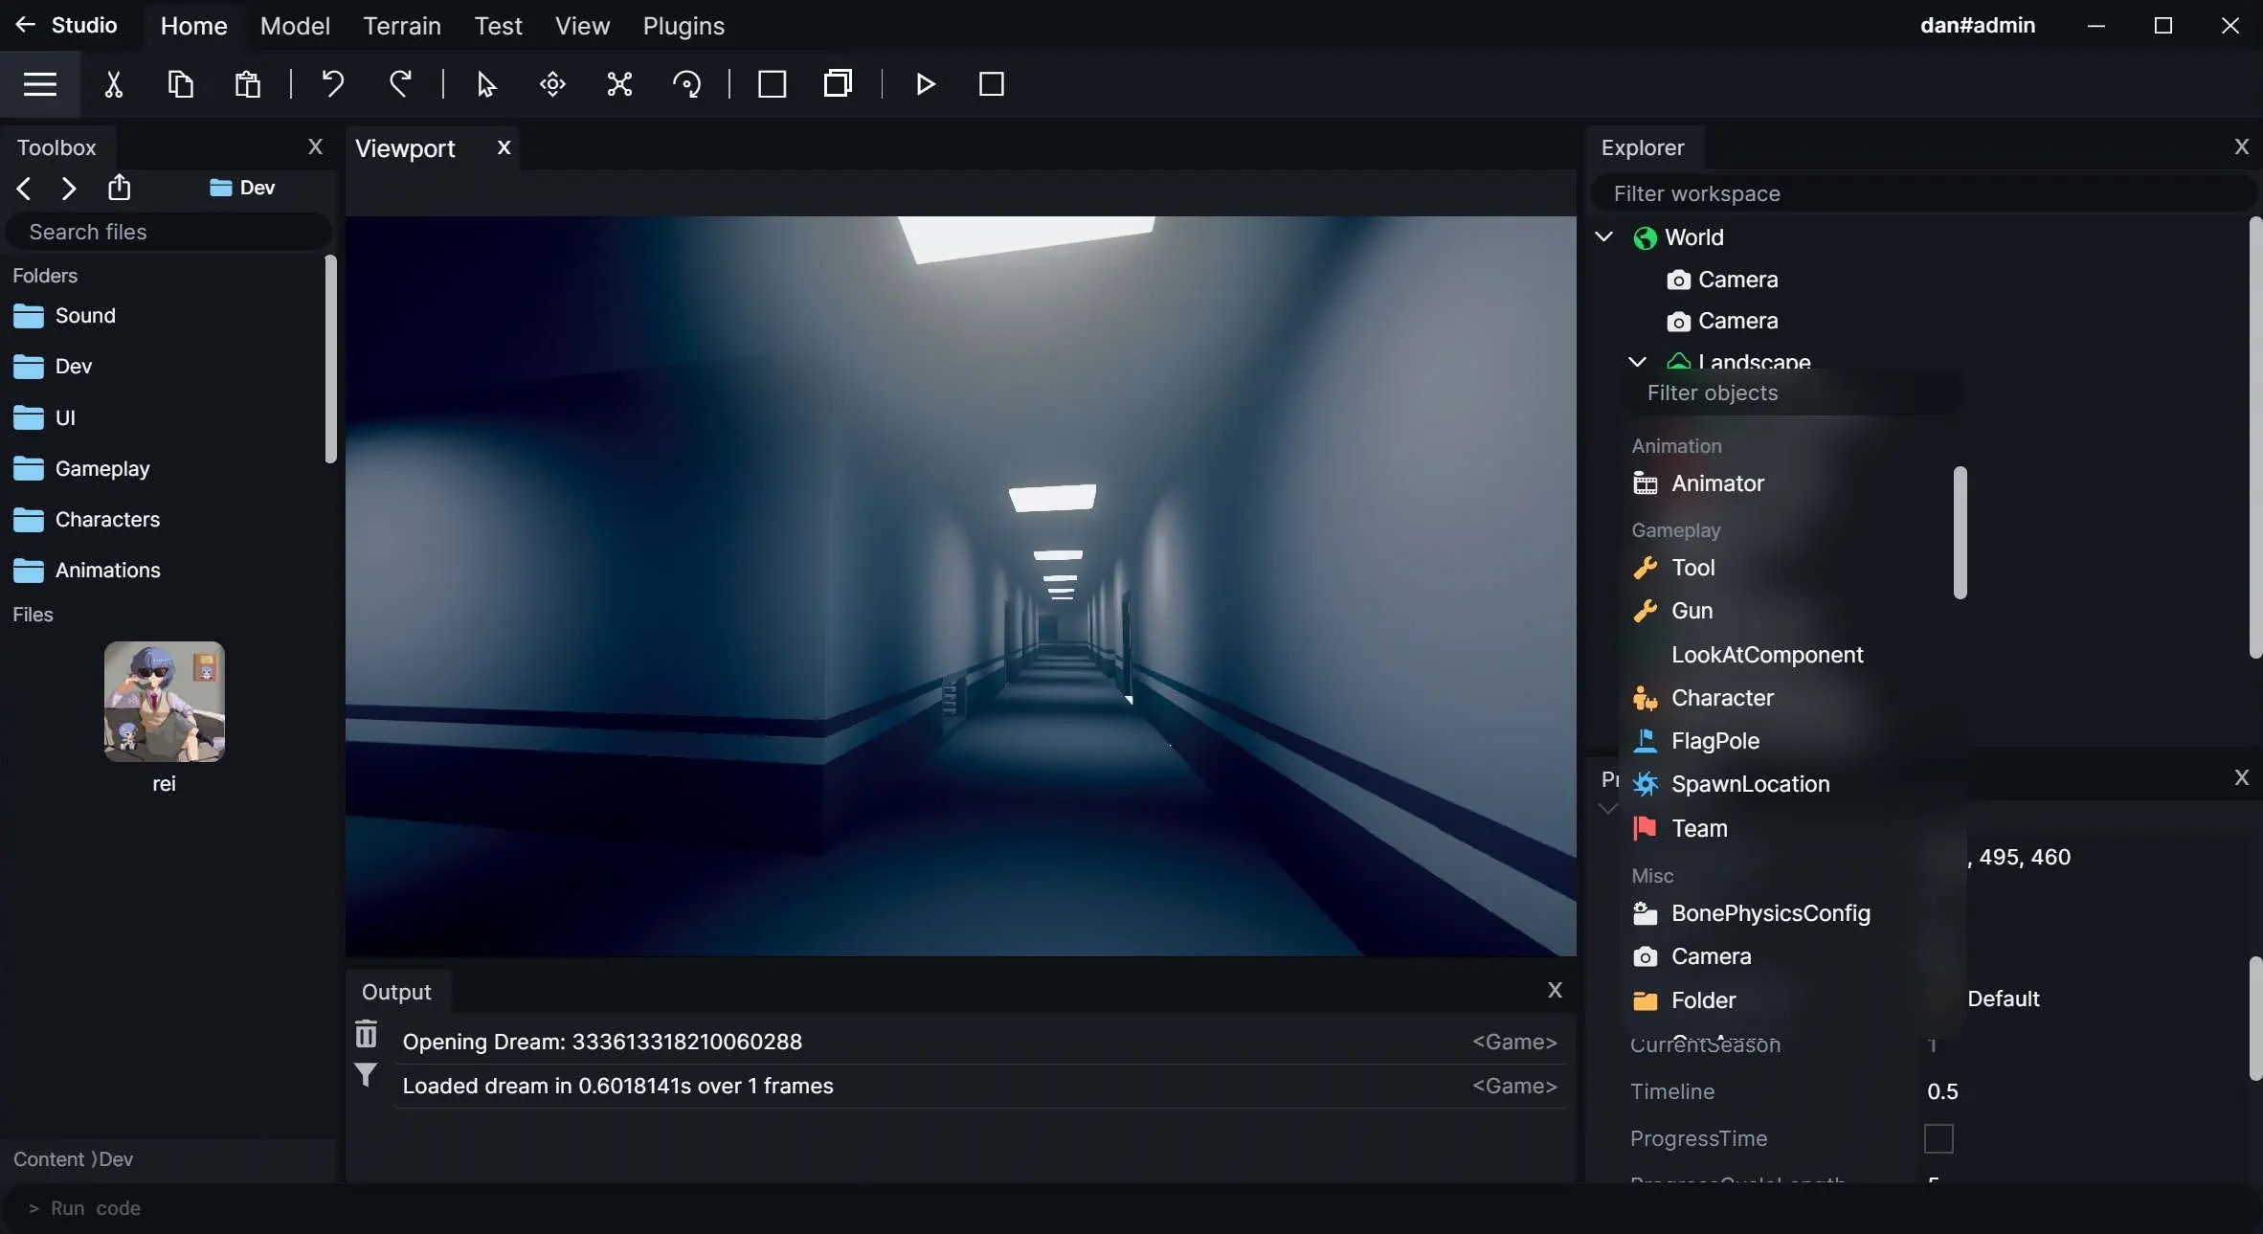This screenshot has height=1234, width=2263.
Task: Select the Move tool icon
Action: tap(552, 84)
